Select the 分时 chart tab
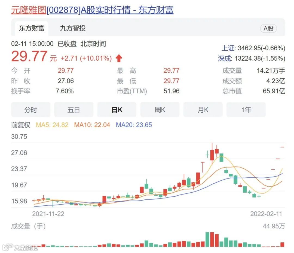Image resolution: width=294 pixels, height=253 pixels. (x=31, y=110)
